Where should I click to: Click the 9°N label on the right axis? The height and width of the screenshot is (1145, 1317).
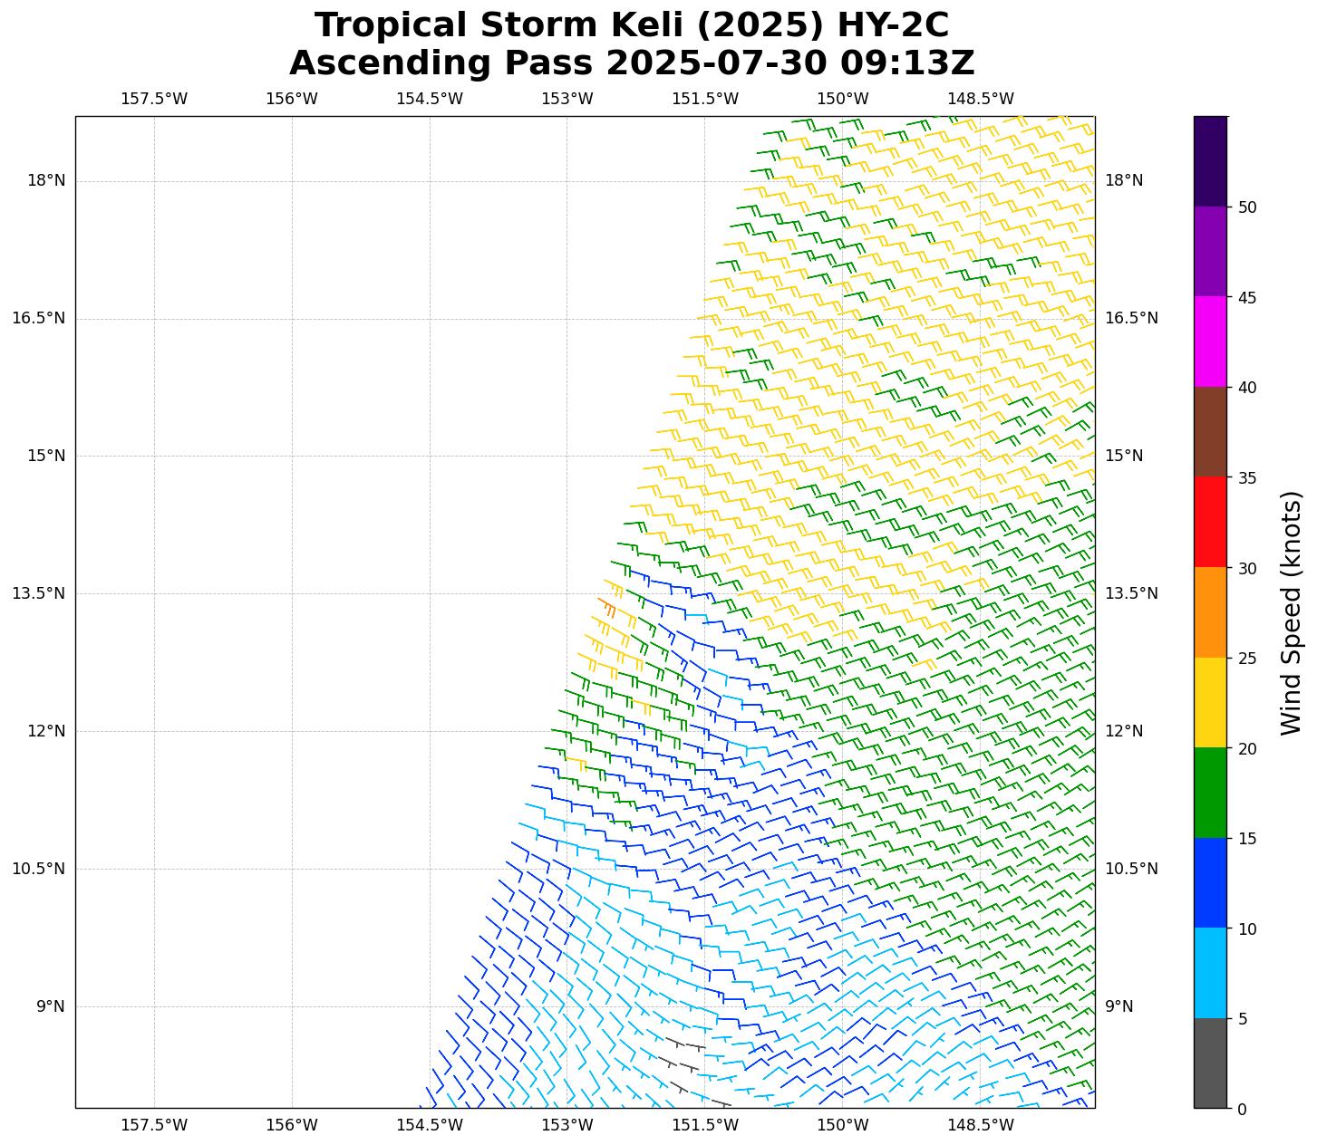tap(1118, 1006)
